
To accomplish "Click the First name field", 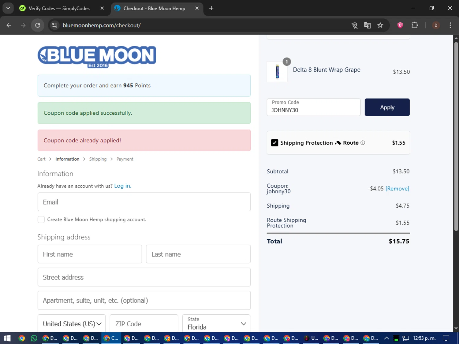I will (90, 254).
